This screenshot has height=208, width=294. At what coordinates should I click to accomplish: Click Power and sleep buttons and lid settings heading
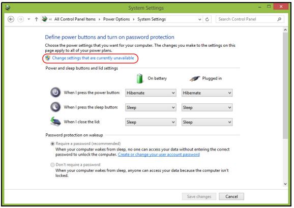[81, 68]
